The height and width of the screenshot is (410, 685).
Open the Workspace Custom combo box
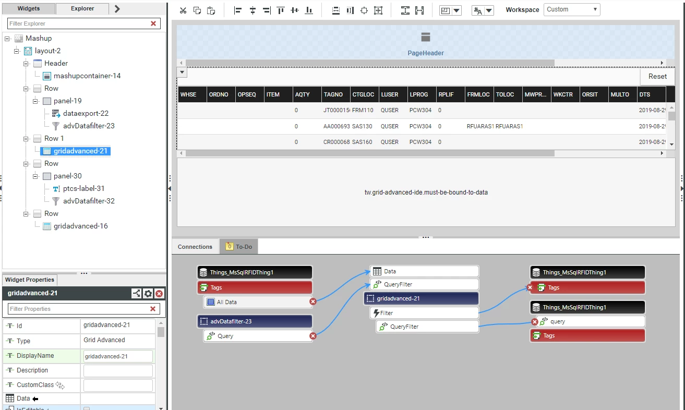tap(572, 9)
